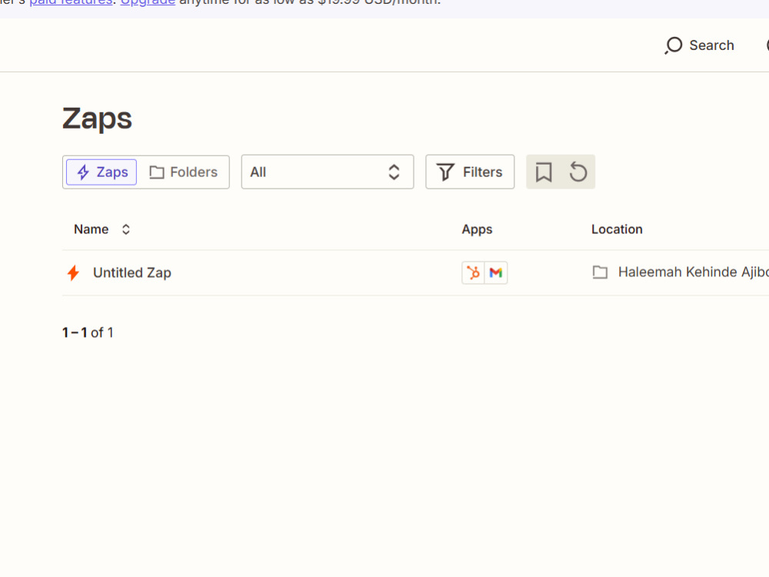
Task: Switch to the Folders tab
Action: point(184,172)
